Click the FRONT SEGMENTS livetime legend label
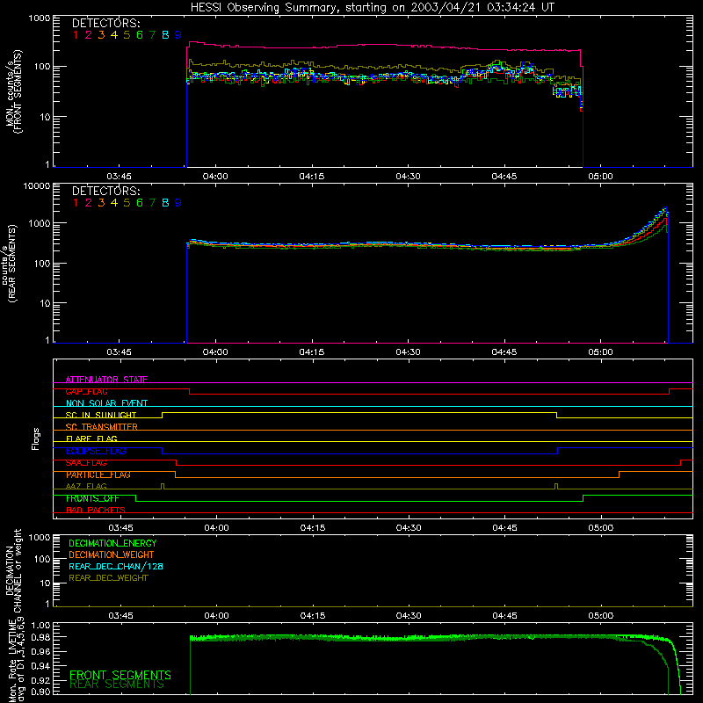This screenshot has width=703, height=703. click(120, 675)
